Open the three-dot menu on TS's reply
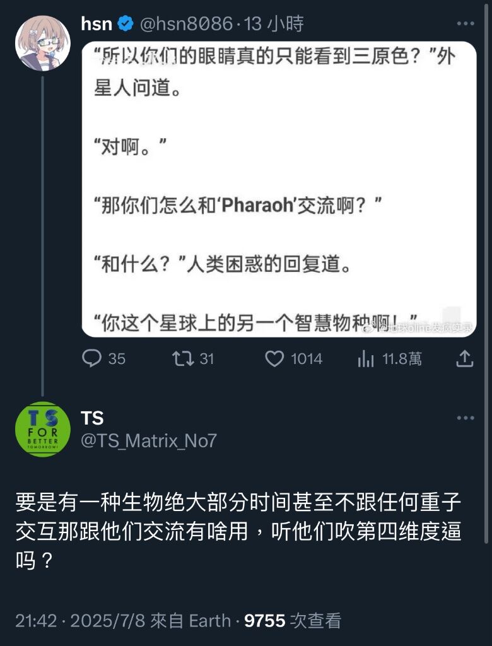The image size is (492, 646). click(466, 418)
